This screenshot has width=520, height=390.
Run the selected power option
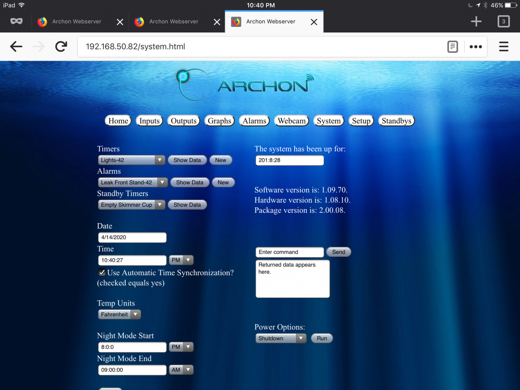click(x=322, y=338)
